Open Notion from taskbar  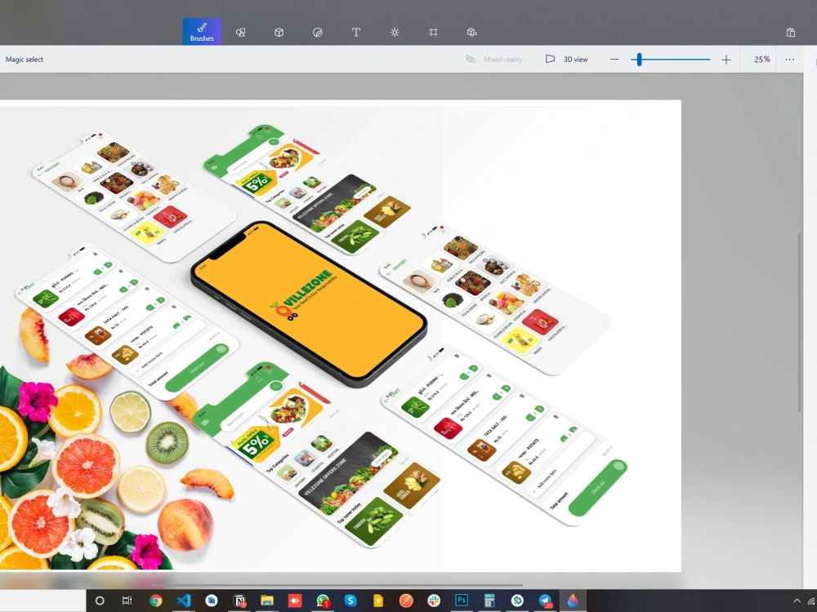coord(239,601)
